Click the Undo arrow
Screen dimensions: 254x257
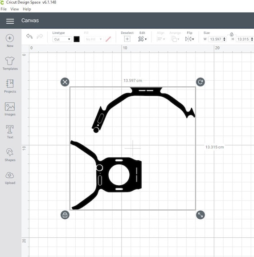point(29,36)
